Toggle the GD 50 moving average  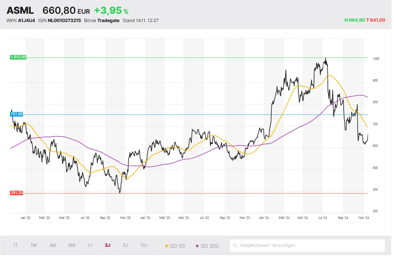pyautogui.click(x=176, y=246)
